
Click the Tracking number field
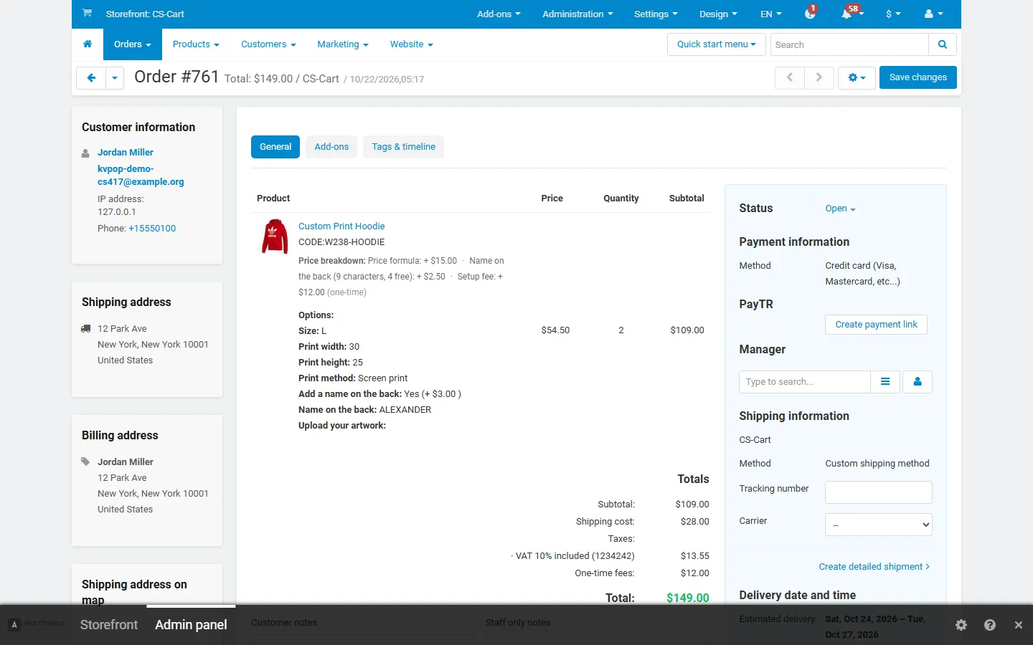(879, 492)
